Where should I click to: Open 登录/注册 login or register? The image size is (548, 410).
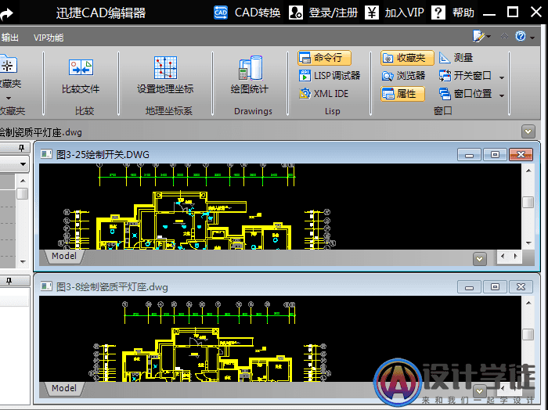coord(323,13)
